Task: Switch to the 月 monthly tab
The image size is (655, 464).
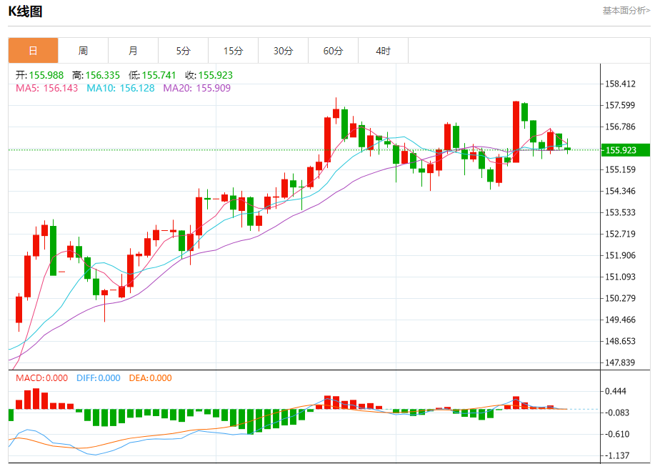Action: click(x=133, y=51)
